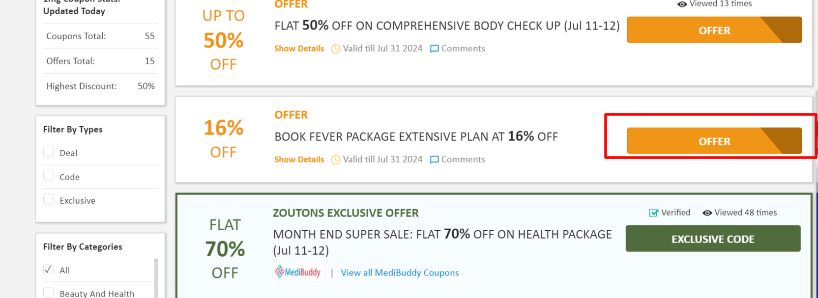Click the clock icon on 50% offer
This screenshot has height=298, width=818.
335,49
